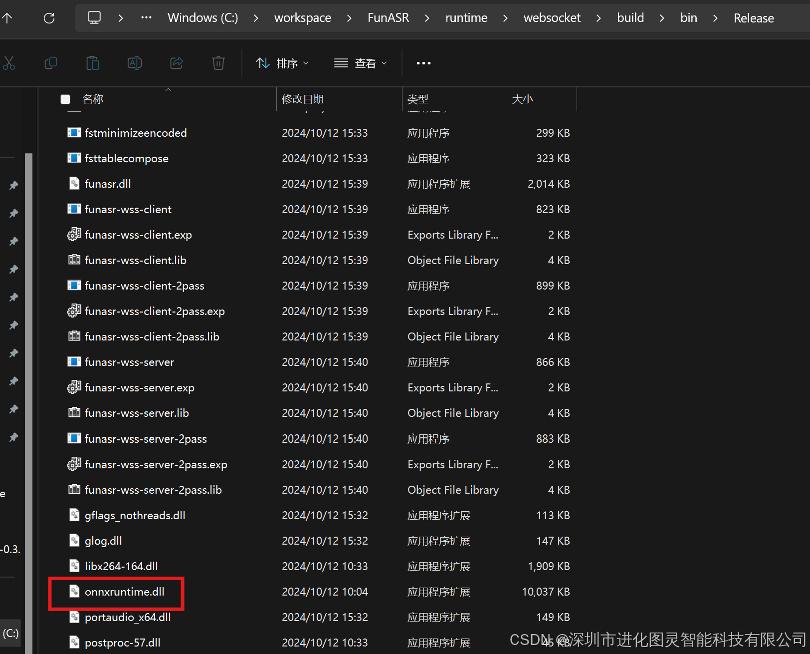The width and height of the screenshot is (810, 654).
Task: Go to the FunASR breadcrumb folder
Action: (388, 18)
